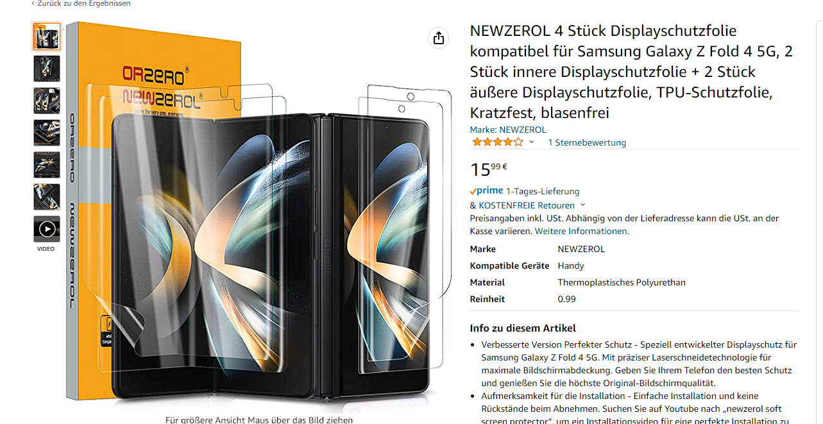
Task: Expand the KOSTENFREIE Retouren dropdown arrow
Action: point(582,205)
